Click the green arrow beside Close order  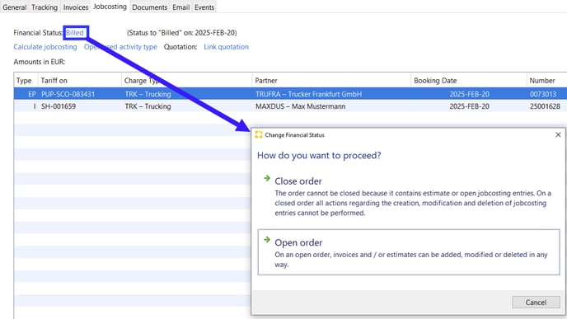267,178
